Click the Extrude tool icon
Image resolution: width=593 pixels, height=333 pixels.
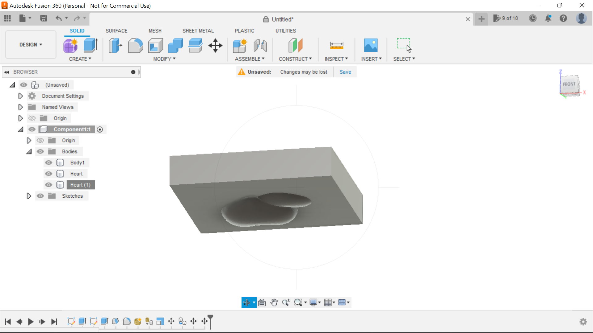pyautogui.click(x=90, y=45)
